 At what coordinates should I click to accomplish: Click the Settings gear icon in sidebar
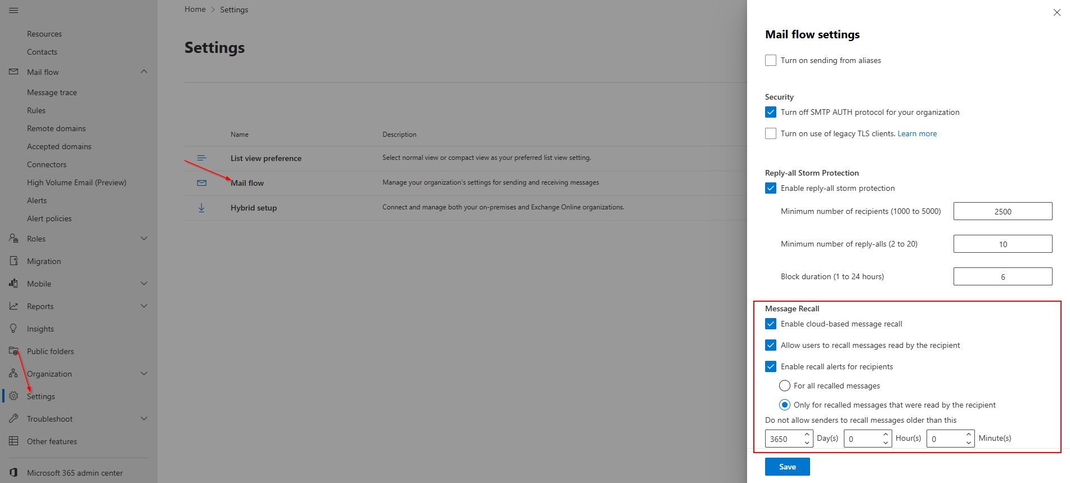(x=14, y=396)
